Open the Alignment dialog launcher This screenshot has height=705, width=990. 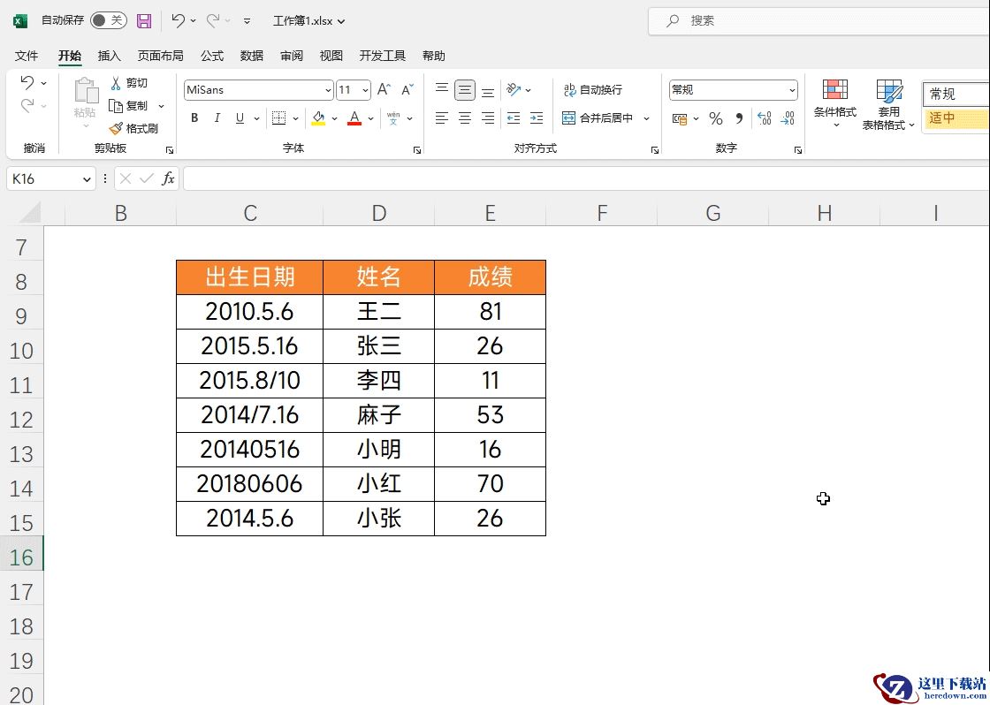point(655,150)
